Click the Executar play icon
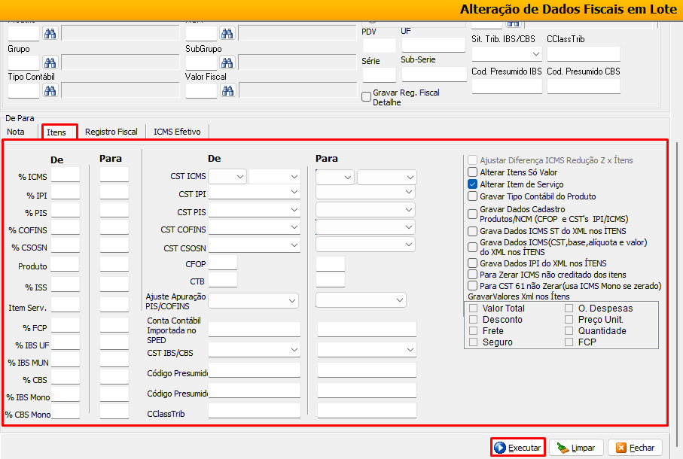 (x=500, y=448)
